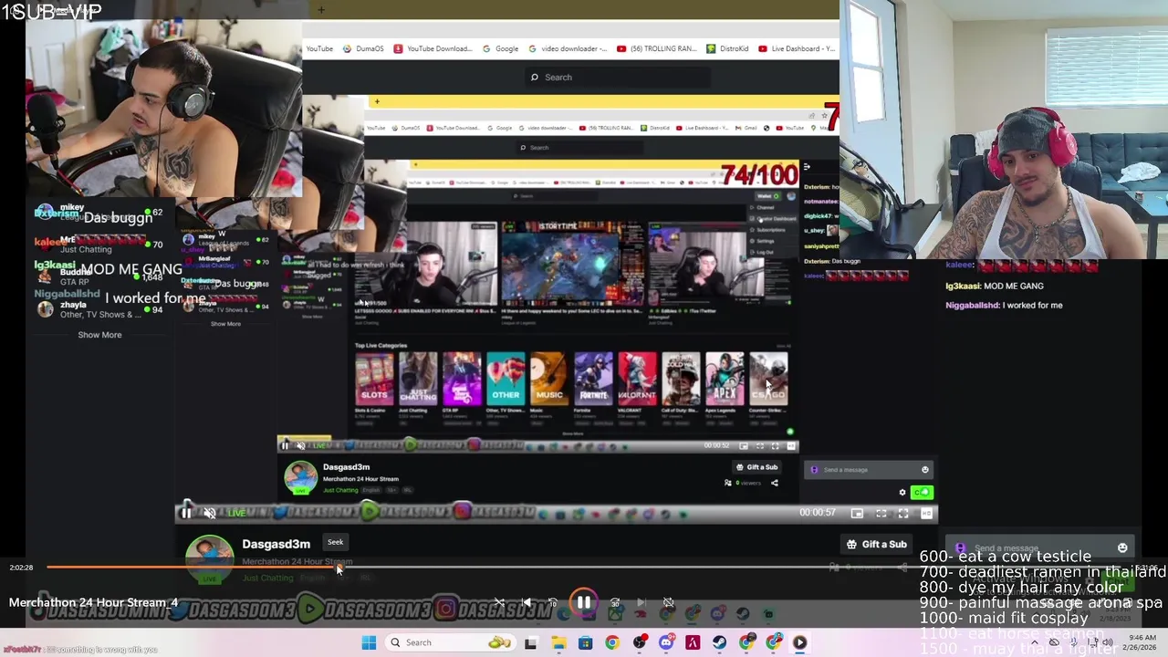Click Show More in left sidebar
The image size is (1168, 657).
click(99, 335)
